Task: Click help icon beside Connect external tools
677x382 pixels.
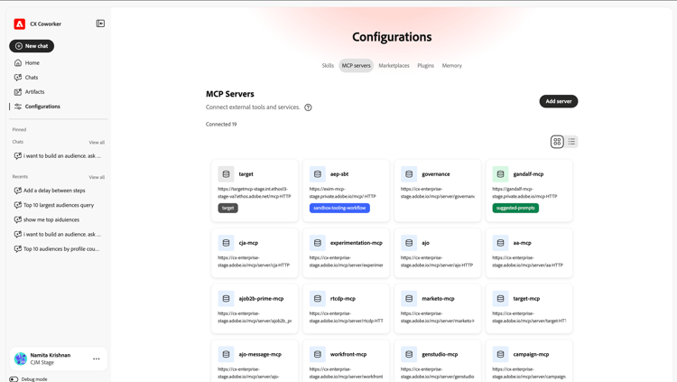Action: click(x=308, y=107)
